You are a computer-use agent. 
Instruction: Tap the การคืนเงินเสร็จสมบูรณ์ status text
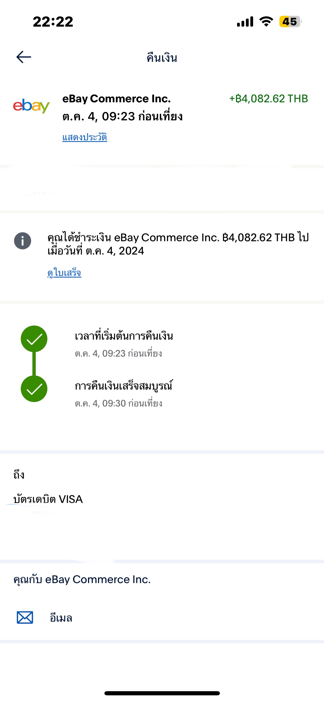pos(124,386)
